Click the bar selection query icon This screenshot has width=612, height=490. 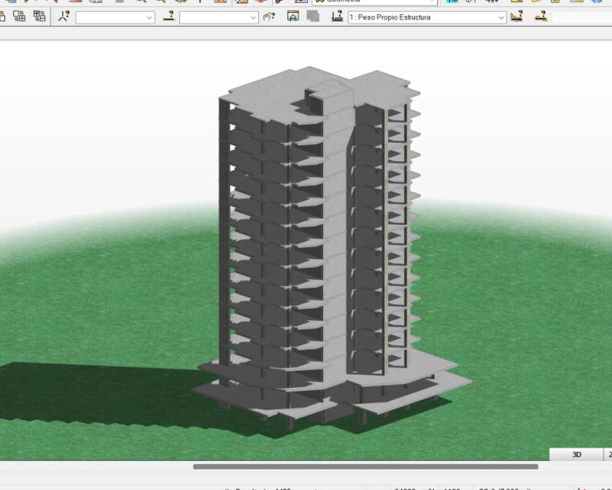click(168, 17)
